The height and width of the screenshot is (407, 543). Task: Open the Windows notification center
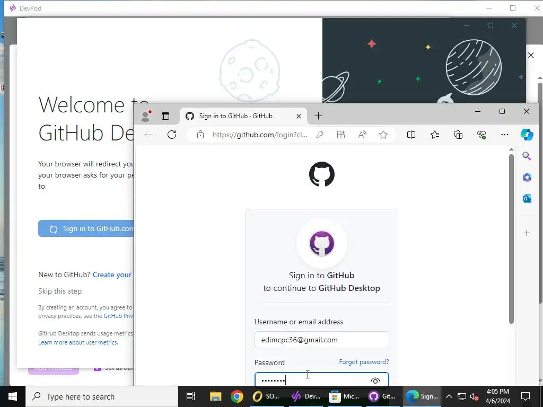coord(526,396)
